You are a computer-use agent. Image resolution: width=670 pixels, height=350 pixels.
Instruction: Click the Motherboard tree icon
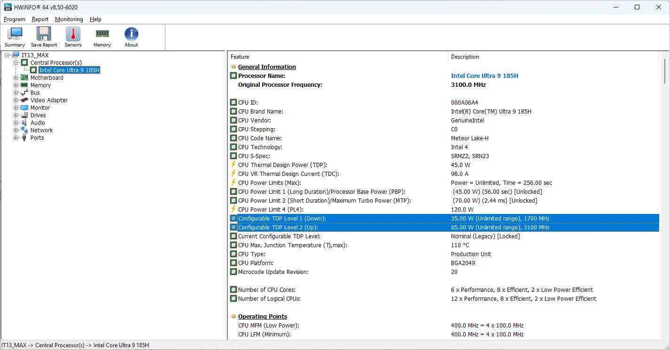pyautogui.click(x=25, y=78)
